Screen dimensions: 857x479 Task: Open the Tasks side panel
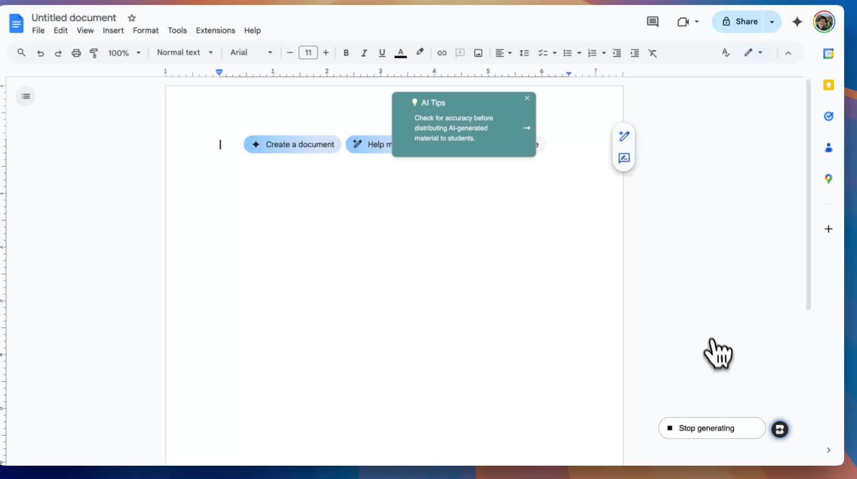(828, 116)
